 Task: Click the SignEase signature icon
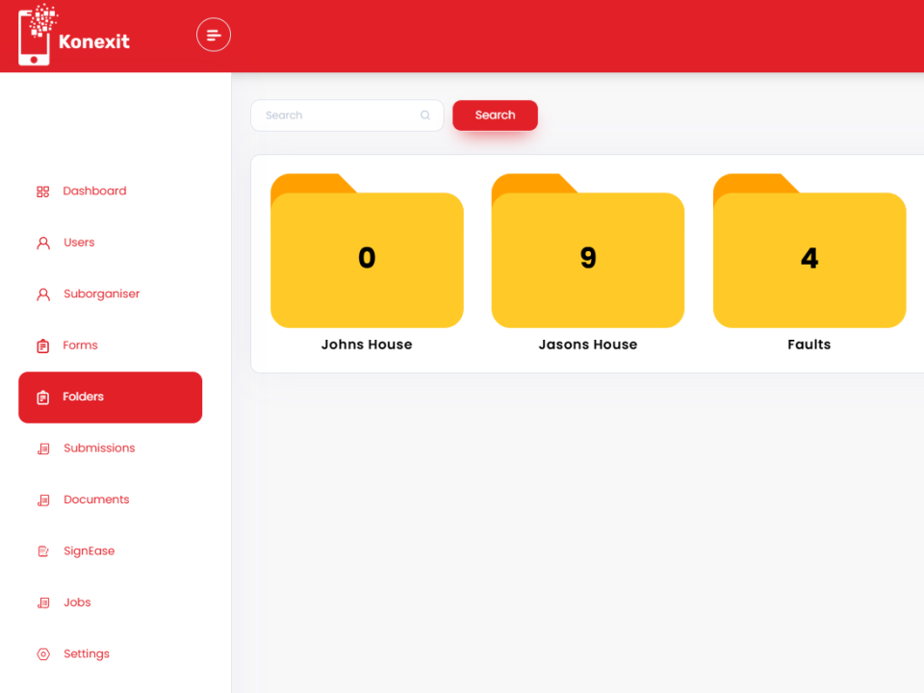(42, 552)
